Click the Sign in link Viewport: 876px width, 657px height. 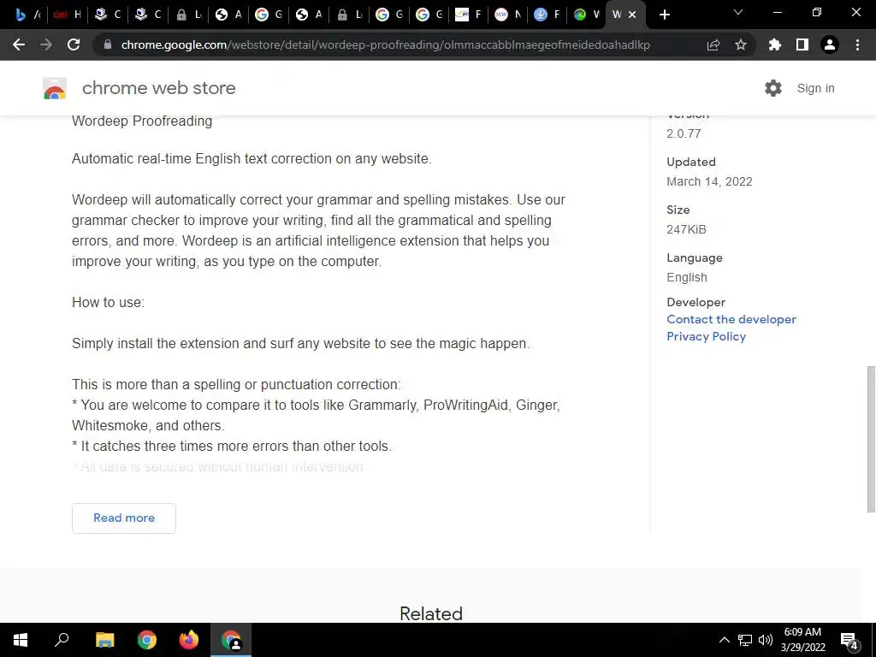[815, 88]
